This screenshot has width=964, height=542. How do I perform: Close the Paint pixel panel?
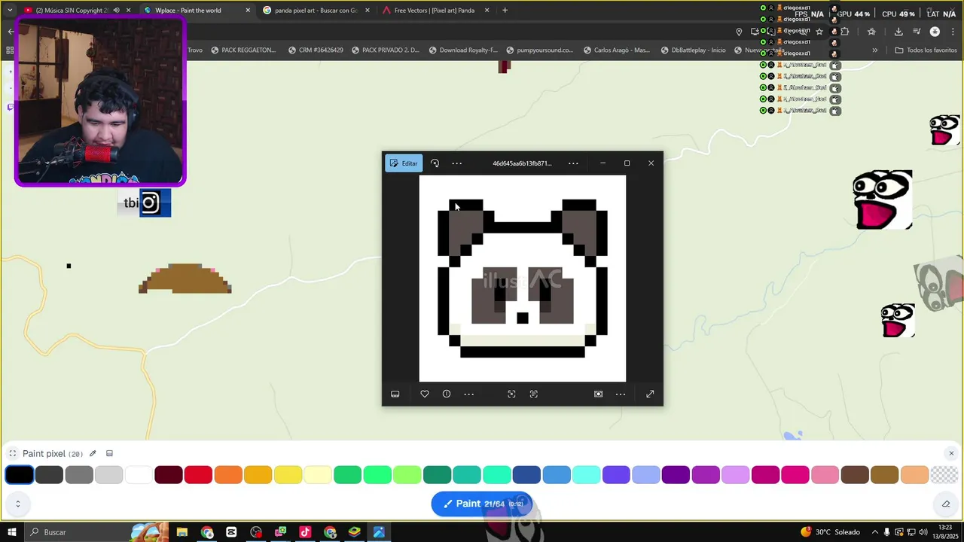pyautogui.click(x=951, y=453)
